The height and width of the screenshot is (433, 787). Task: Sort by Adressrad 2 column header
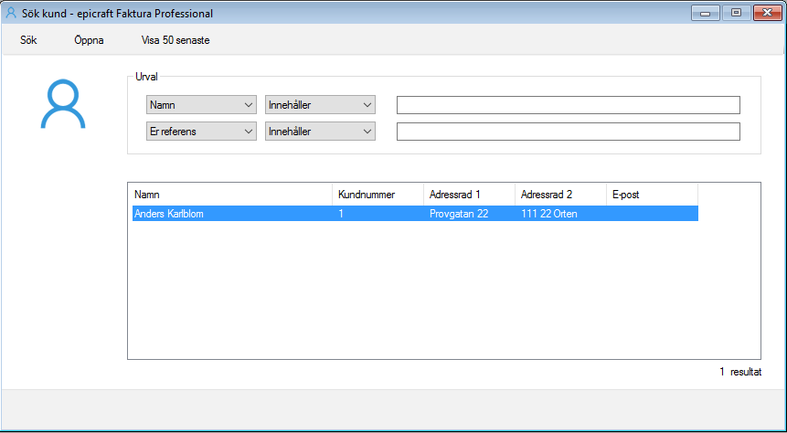560,195
